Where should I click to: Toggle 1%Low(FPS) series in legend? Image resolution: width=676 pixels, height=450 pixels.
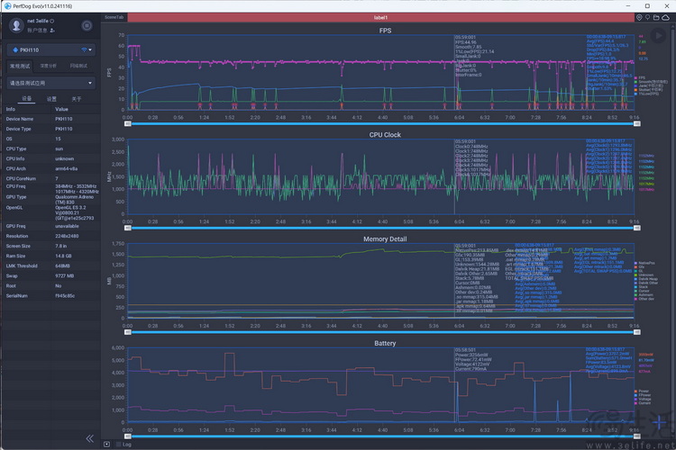646,94
